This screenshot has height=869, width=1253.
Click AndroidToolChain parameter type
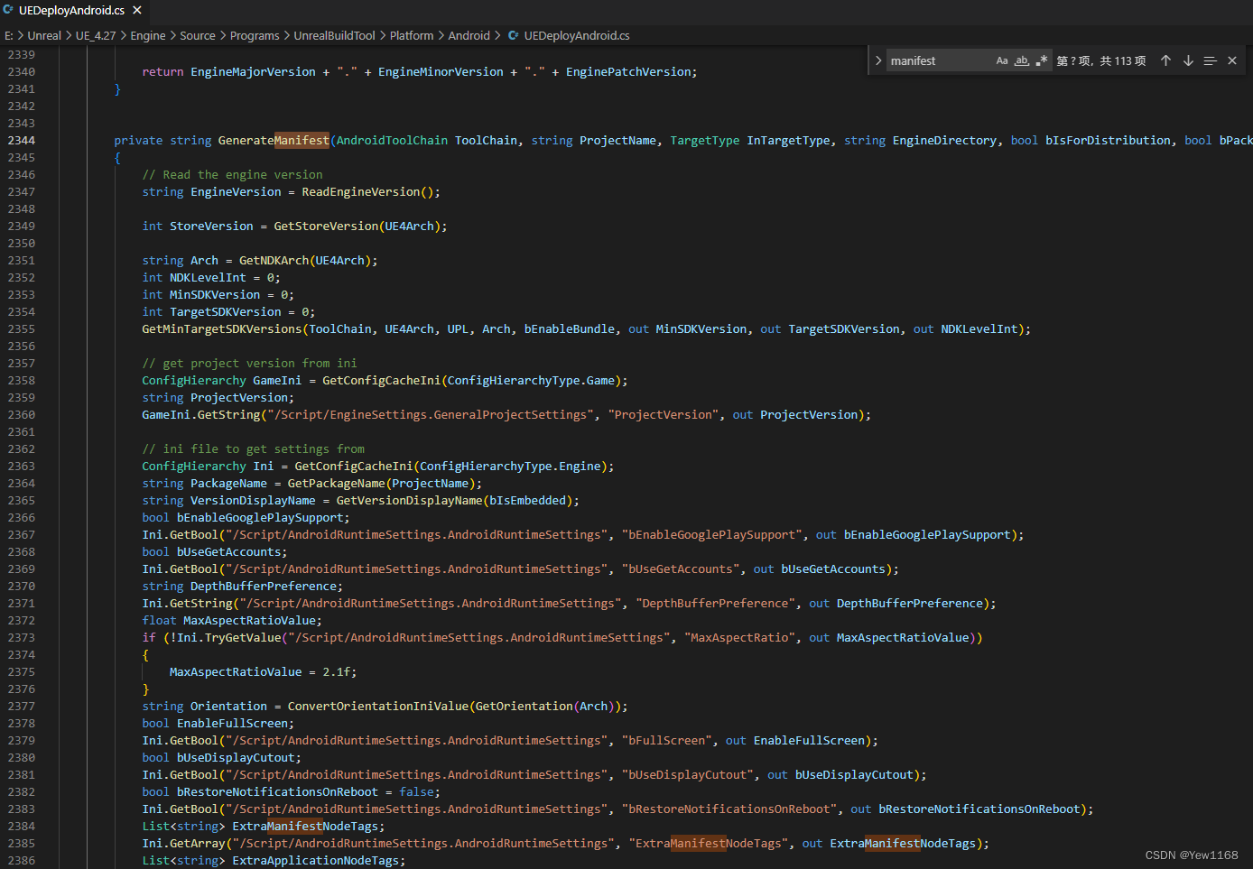coord(392,140)
